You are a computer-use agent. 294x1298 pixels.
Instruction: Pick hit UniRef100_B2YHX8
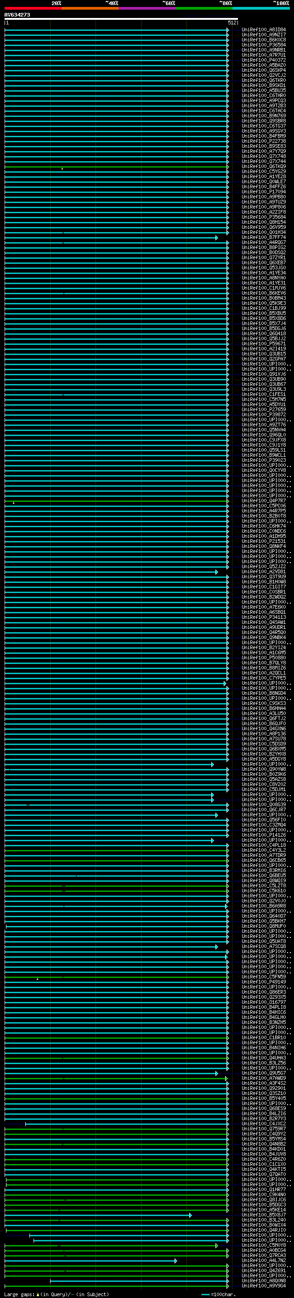264,754
